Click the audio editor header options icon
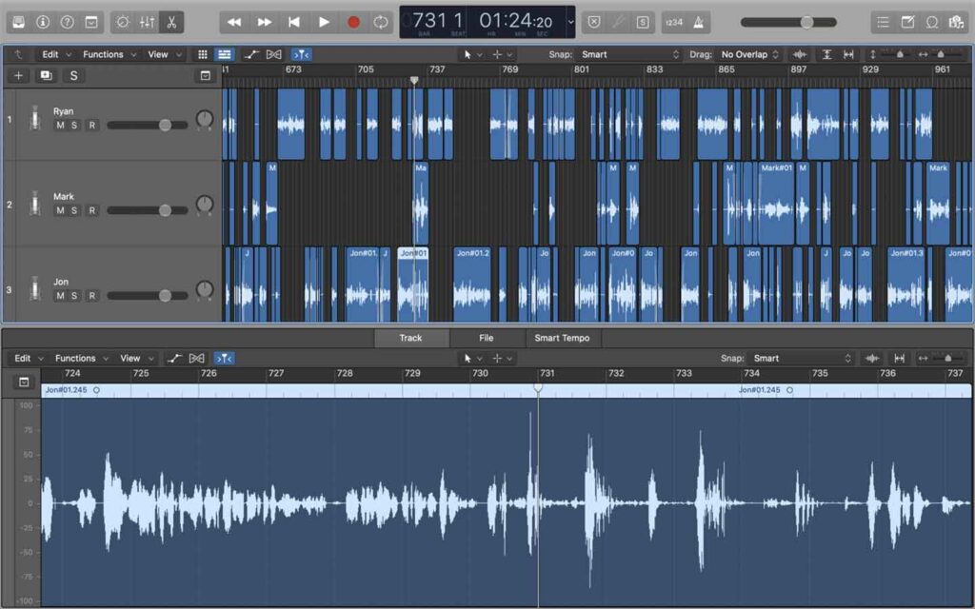This screenshot has width=975, height=609. point(24,382)
